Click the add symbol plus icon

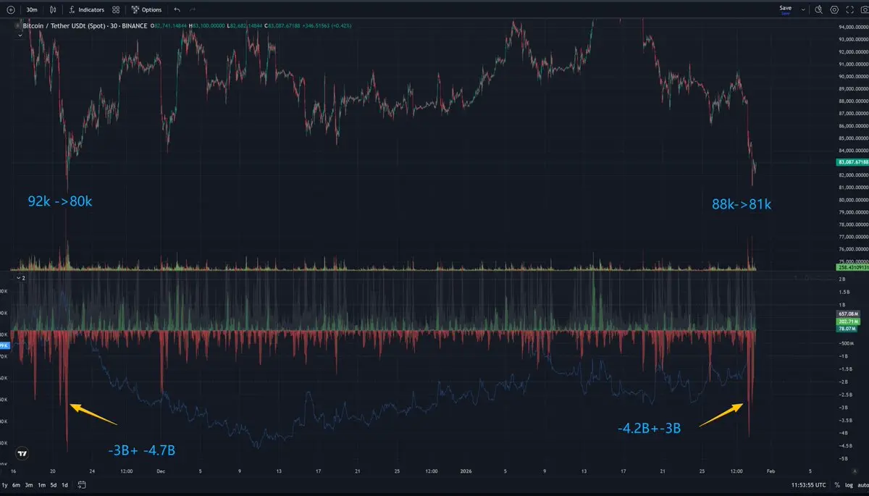(x=10, y=9)
